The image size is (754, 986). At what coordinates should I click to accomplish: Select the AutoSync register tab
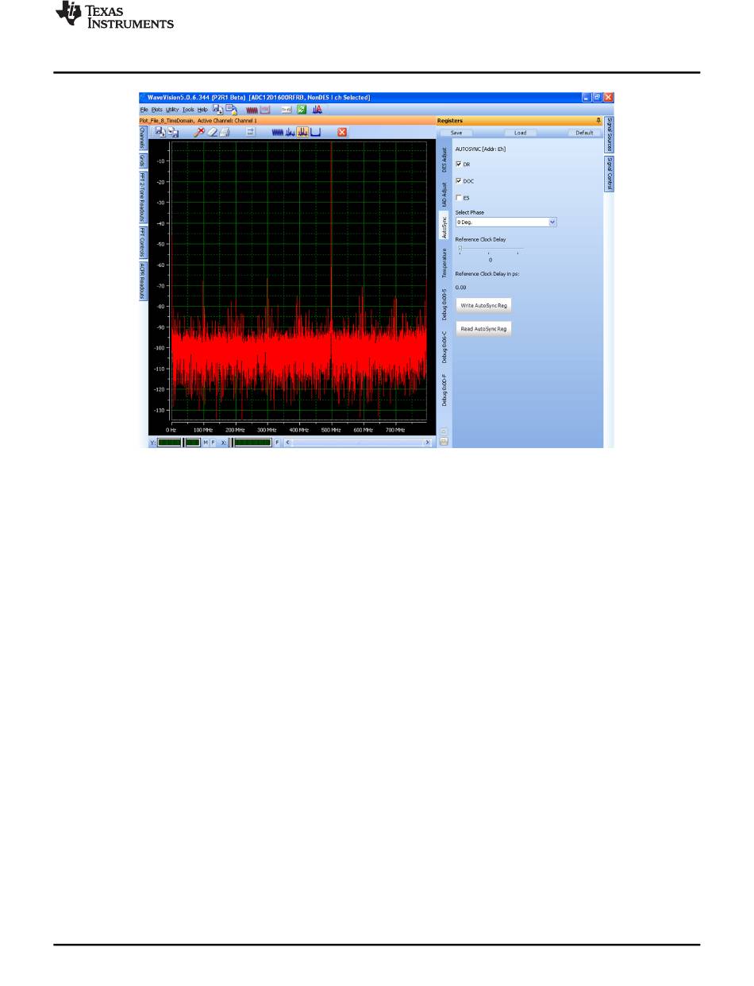444,226
